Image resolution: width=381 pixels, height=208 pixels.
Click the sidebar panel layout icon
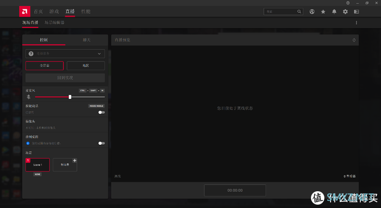[x=356, y=12]
